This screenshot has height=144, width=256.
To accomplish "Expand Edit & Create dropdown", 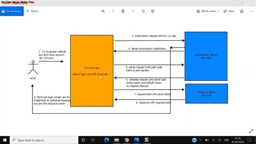I will click(x=208, y=11).
